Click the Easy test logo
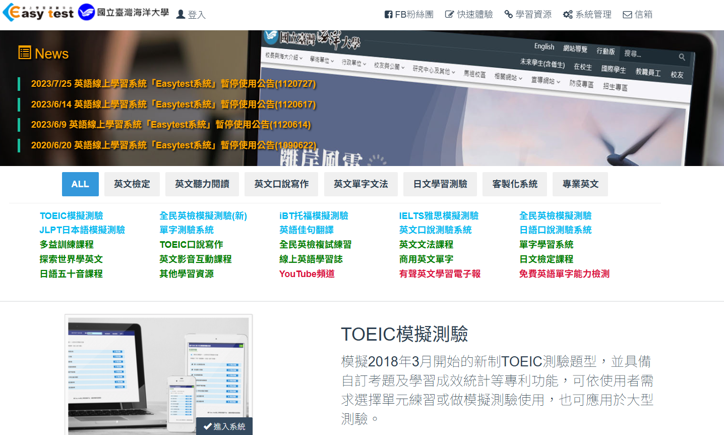The height and width of the screenshot is (435, 724). (38, 13)
